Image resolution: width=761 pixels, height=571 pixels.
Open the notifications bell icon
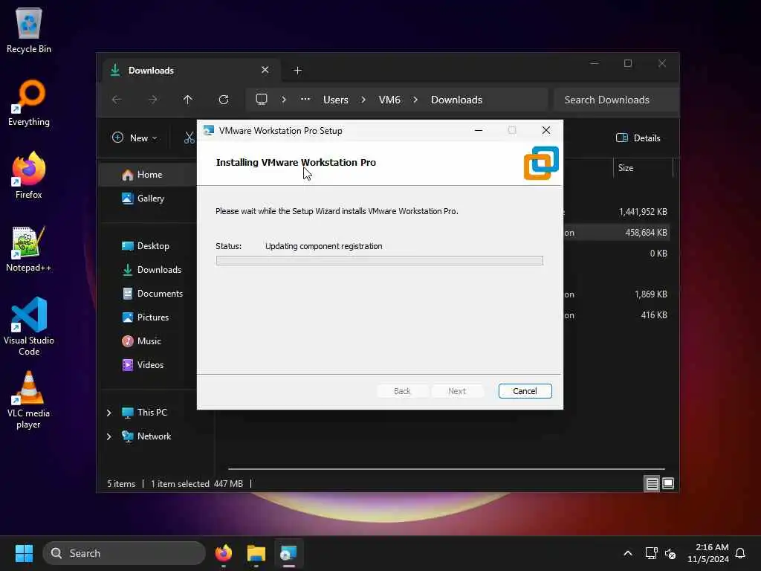(x=740, y=553)
